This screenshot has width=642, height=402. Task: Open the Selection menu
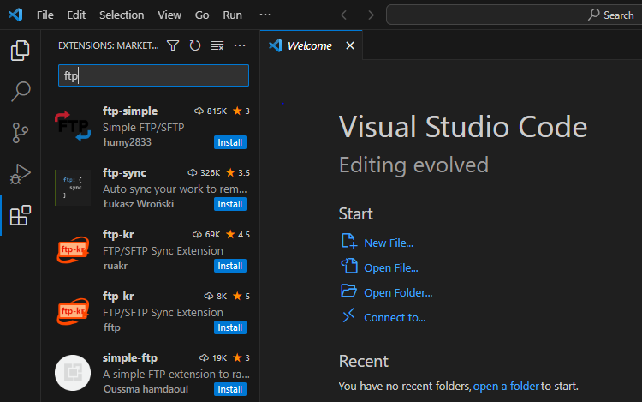click(x=122, y=15)
